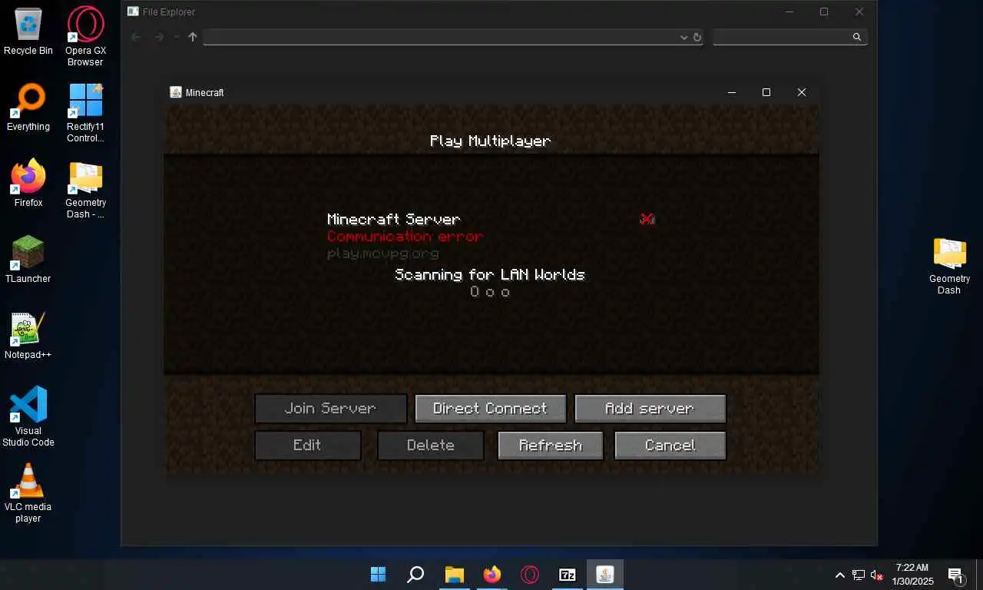Select Opera GX Browser desktop shortcut

[85, 36]
